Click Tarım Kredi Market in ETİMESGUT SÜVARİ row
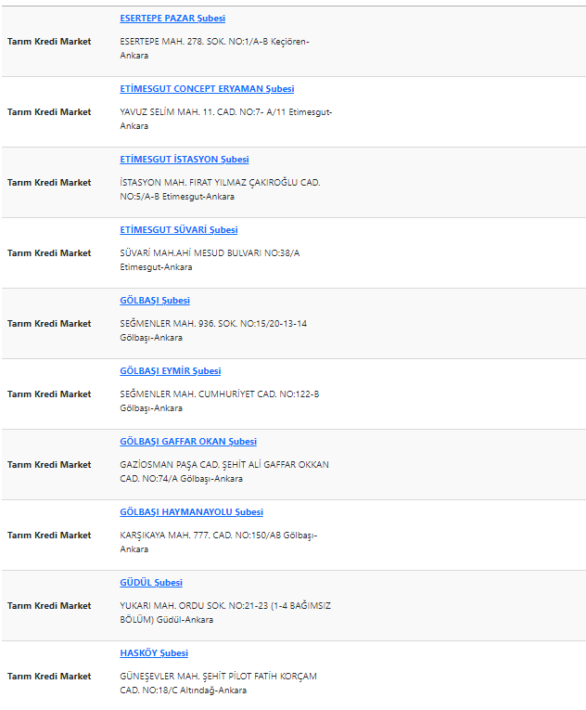This screenshot has width=586, height=710. click(x=49, y=253)
